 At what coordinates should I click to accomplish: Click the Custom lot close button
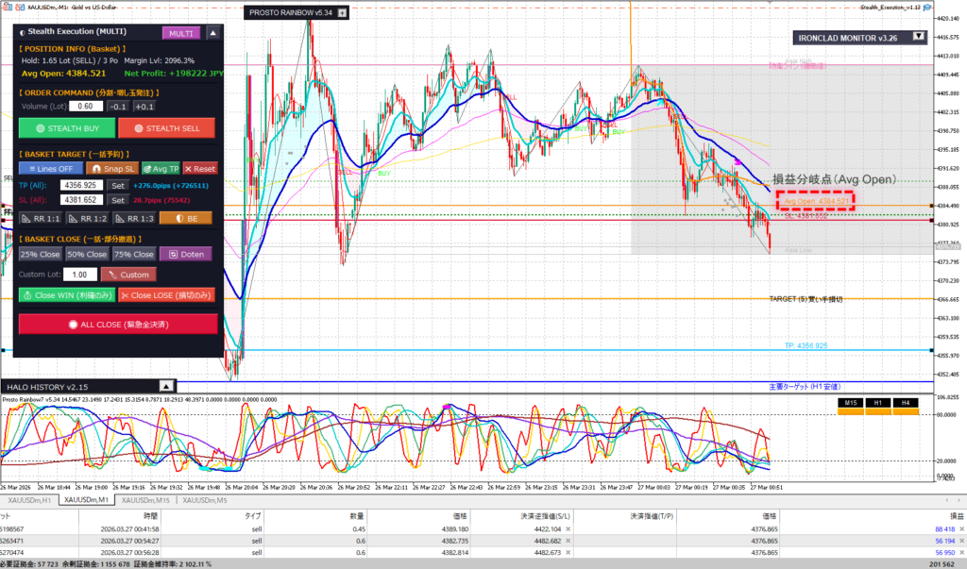tap(128, 275)
